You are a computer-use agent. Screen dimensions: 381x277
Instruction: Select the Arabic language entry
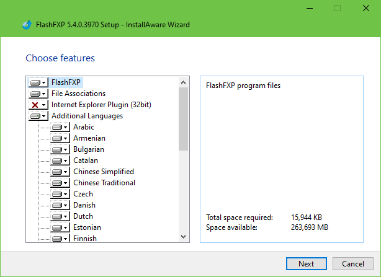[x=84, y=127]
